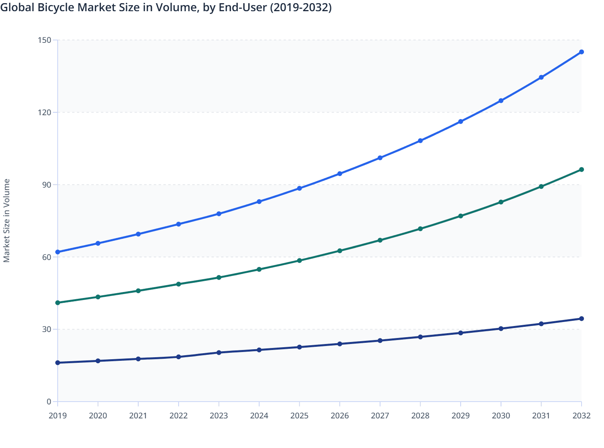This screenshot has height=448, width=604.
Task: Click the blue line's 2025 data marker
Action: coord(299,188)
